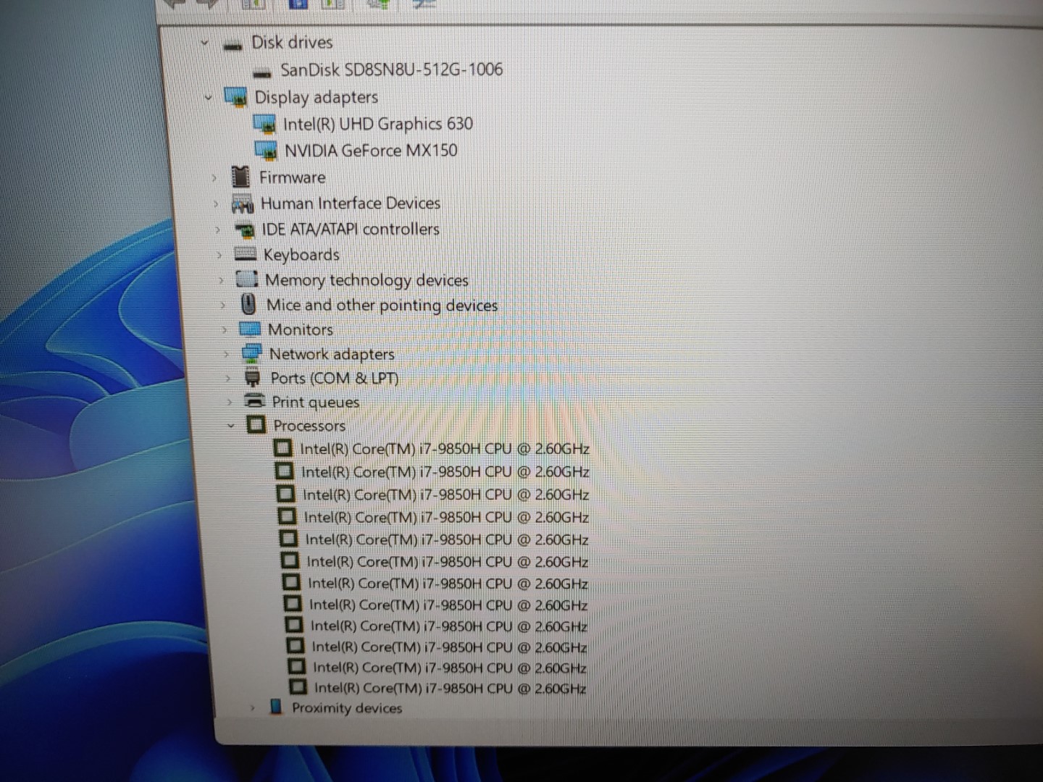Collapse the Display adapters category
1043x782 pixels.
pyautogui.click(x=209, y=97)
